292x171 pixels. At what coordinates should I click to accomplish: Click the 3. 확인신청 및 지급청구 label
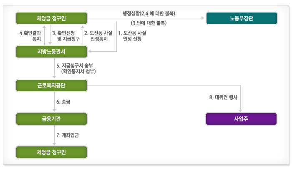(66, 35)
